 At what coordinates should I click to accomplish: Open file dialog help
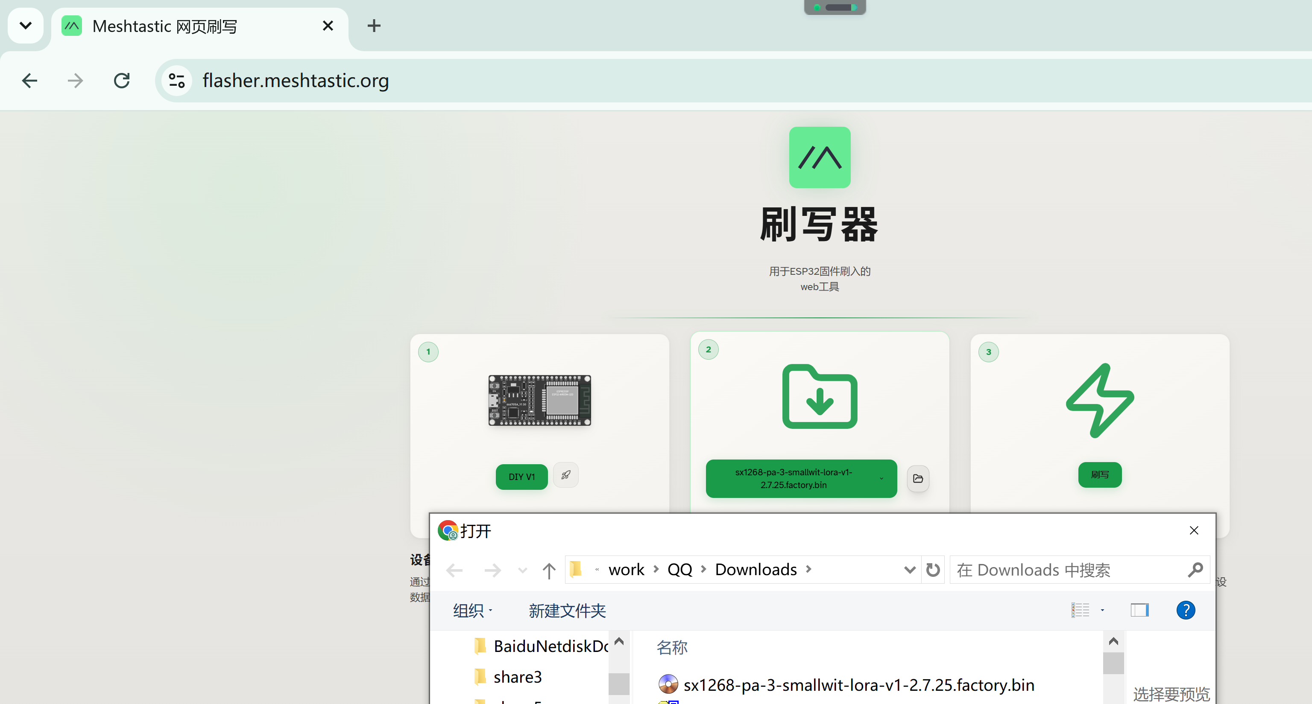click(x=1185, y=610)
